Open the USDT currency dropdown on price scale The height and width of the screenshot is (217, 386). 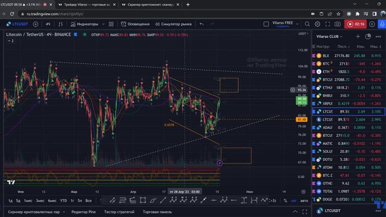[303, 34]
